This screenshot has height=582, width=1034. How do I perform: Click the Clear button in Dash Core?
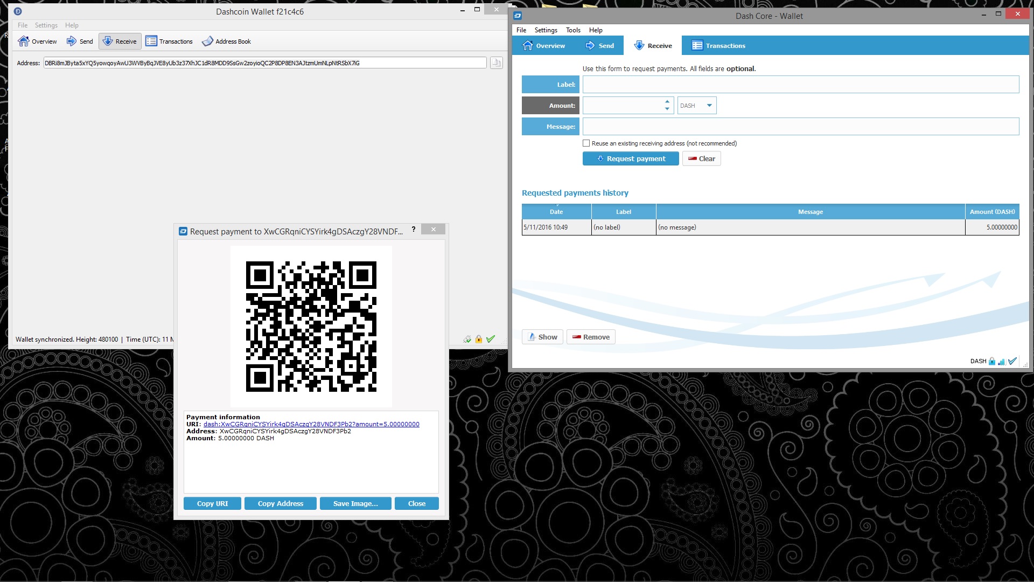[702, 158]
